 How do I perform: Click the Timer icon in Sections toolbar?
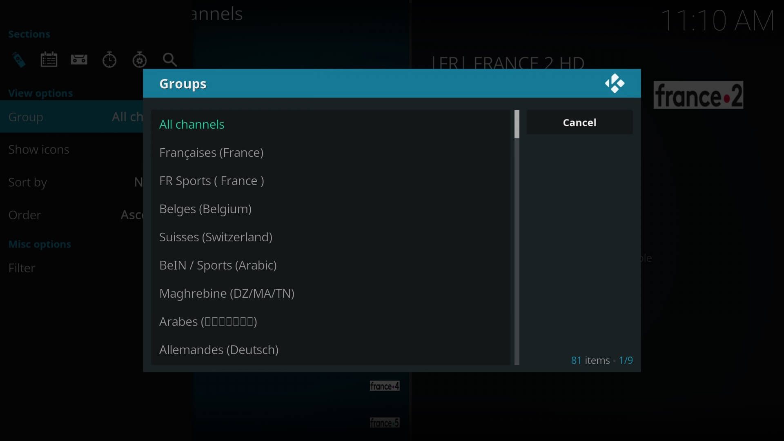[x=109, y=60]
